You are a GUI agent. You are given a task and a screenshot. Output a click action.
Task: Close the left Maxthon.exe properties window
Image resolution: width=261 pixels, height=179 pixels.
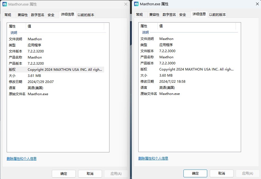(126, 4)
